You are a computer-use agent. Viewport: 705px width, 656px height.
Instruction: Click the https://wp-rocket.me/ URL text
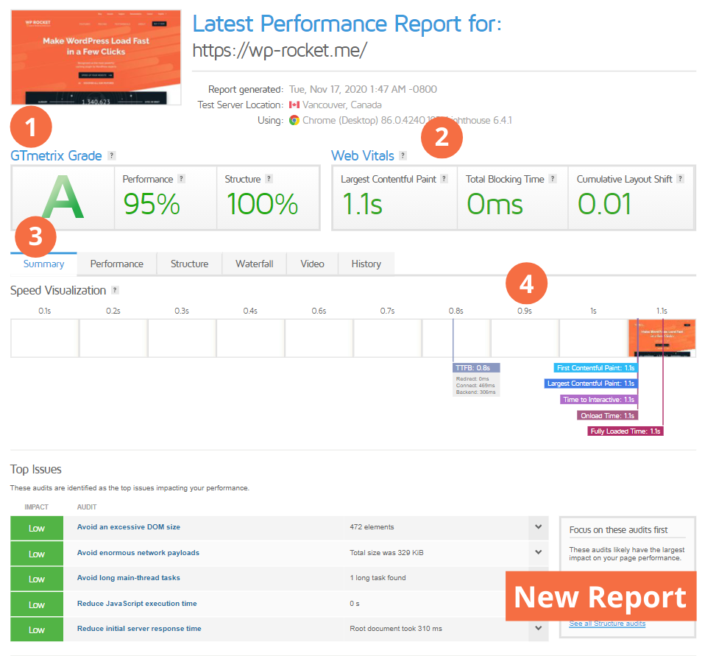click(x=280, y=50)
